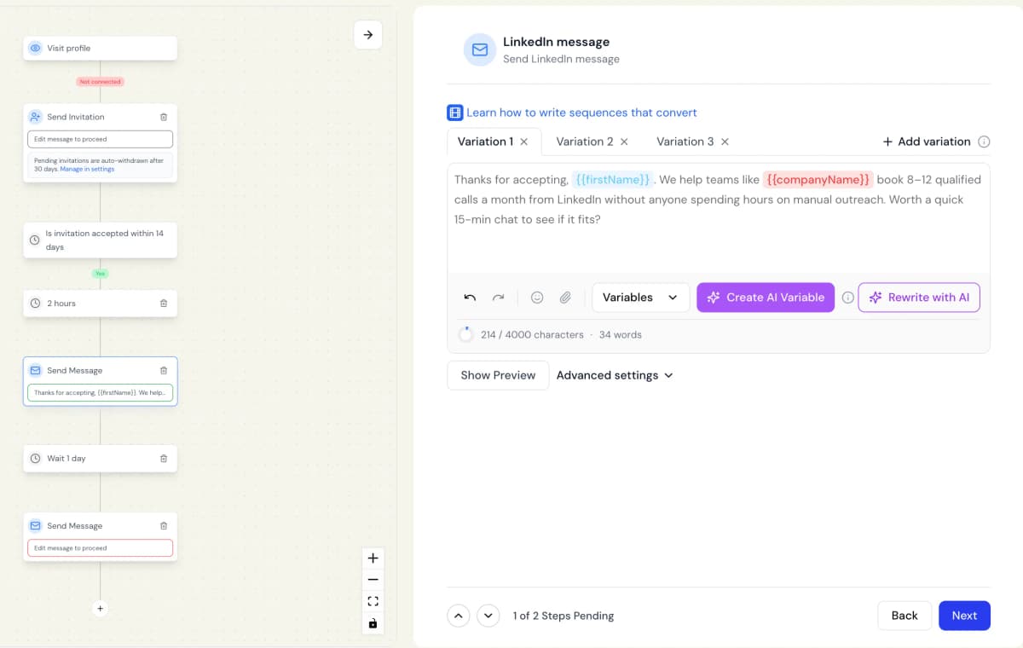Click the collapse panel arrow button
Viewport: 1023px width, 648px height.
[x=368, y=35]
